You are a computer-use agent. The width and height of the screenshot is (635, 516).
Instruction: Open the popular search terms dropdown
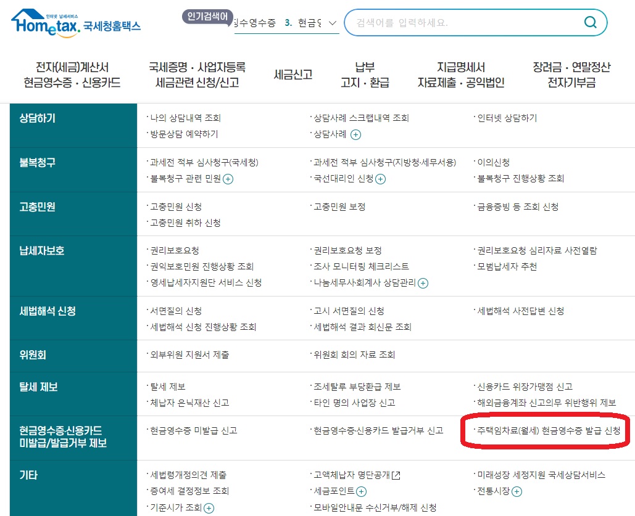[332, 24]
